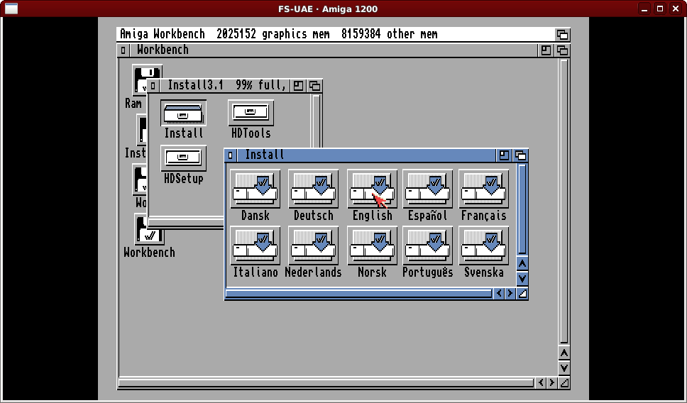Screen dimensions: 687x403
Task: Select the Français install icon
Action: point(484,189)
